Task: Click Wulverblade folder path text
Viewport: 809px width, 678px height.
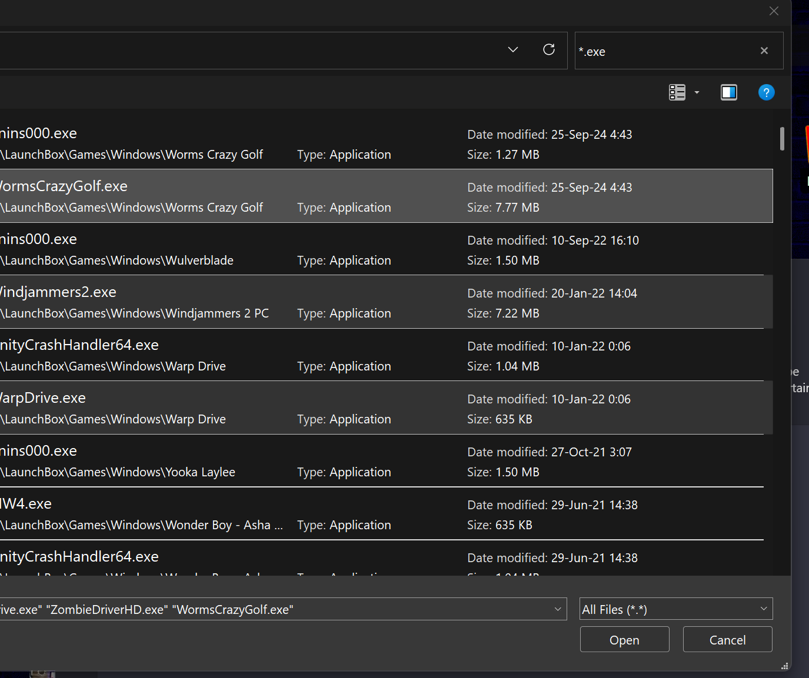Action: (116, 260)
